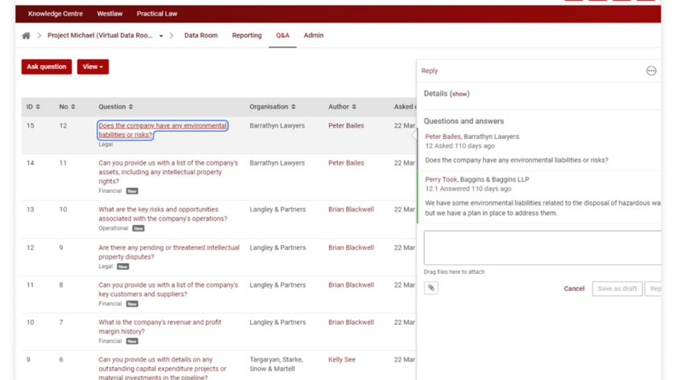The image size is (676, 380).
Task: Open Westlaw in the top menu
Action: 110,14
